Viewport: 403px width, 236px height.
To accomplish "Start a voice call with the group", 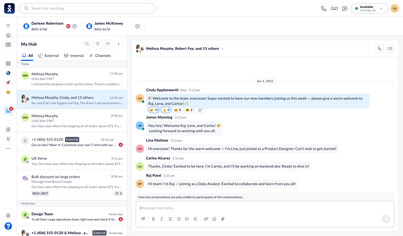I will [380, 49].
